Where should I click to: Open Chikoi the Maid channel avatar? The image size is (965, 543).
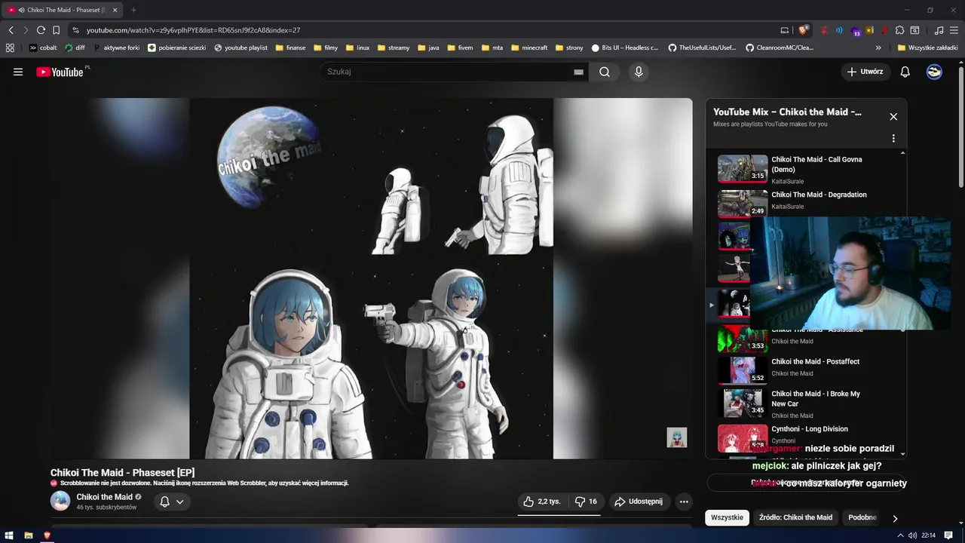(60, 501)
